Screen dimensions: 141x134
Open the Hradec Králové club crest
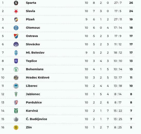[16, 78]
